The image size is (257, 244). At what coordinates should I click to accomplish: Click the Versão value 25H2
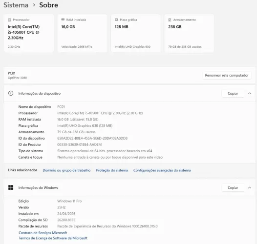tap(62, 207)
